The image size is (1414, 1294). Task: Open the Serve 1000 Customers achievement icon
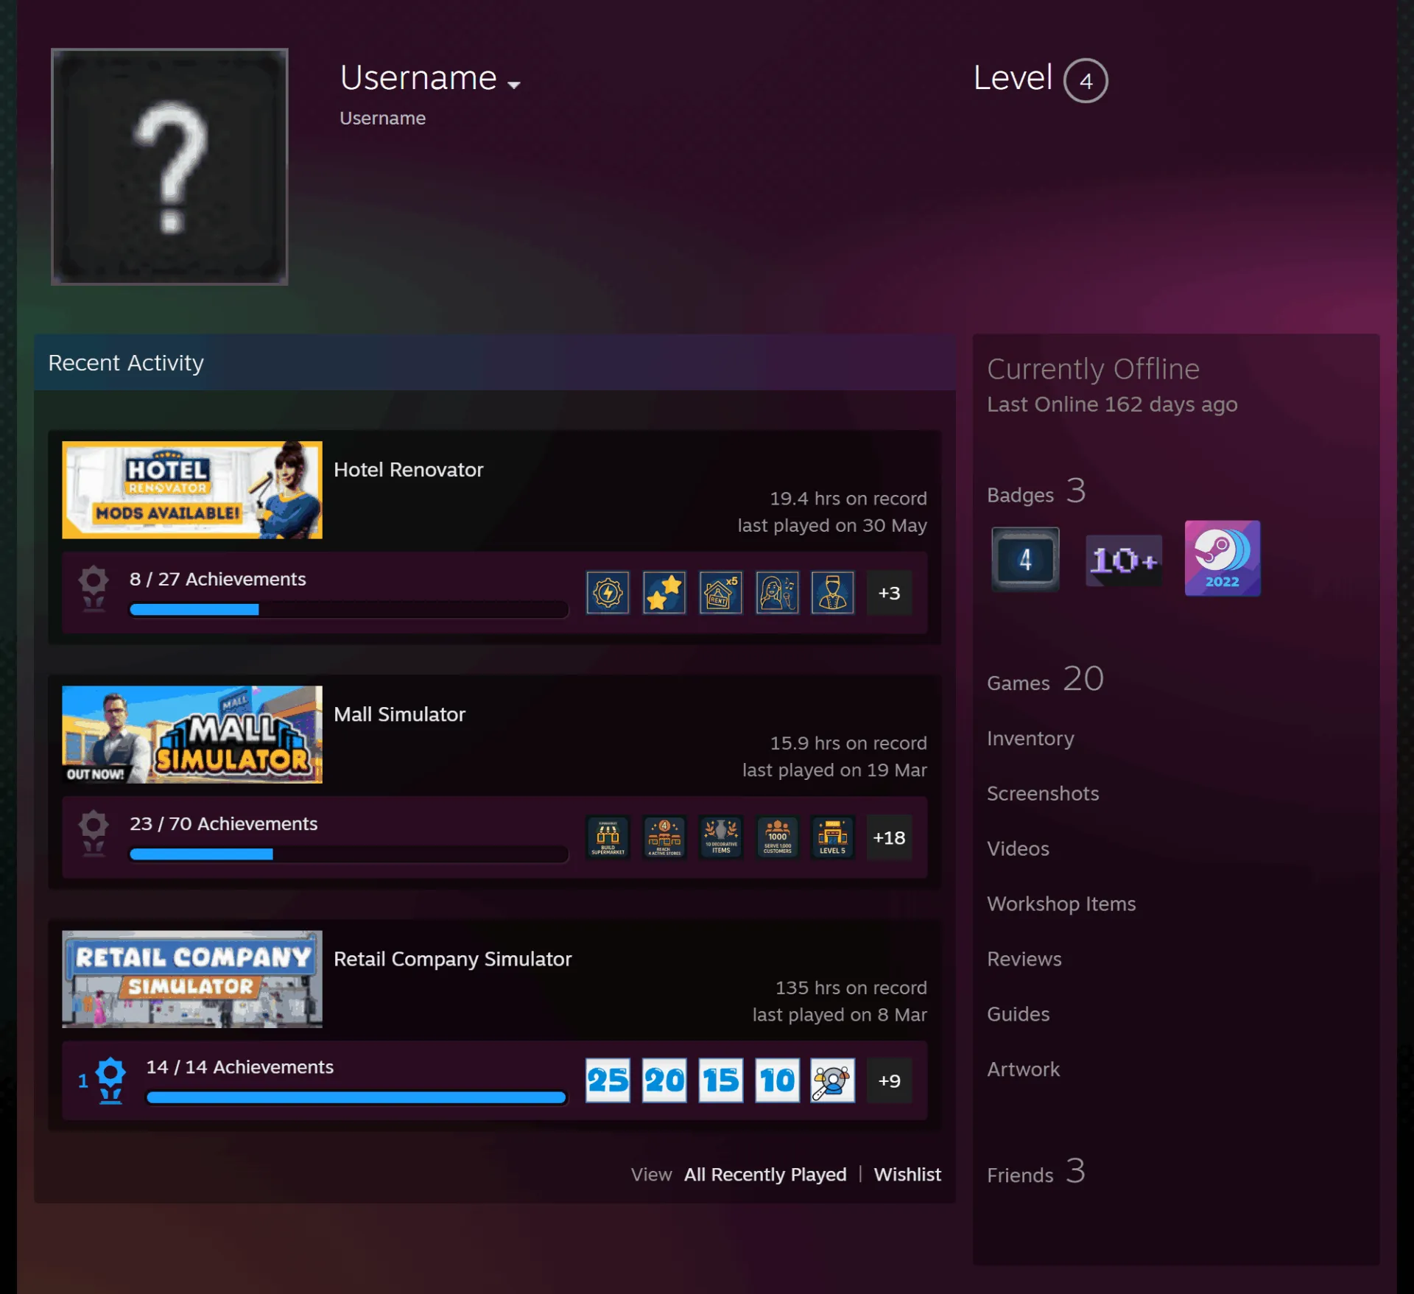pos(777,837)
